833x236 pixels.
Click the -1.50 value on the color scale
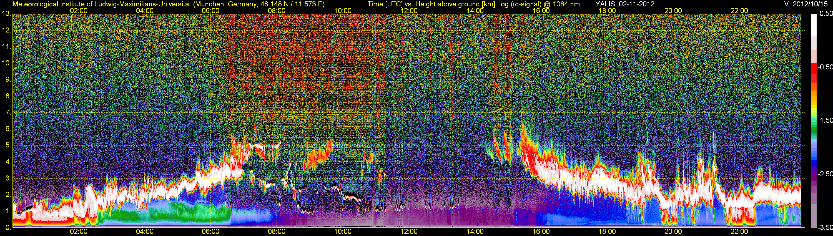pyautogui.click(x=825, y=120)
